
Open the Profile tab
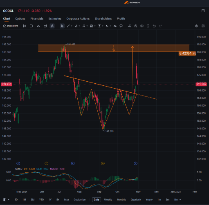coord(121,19)
